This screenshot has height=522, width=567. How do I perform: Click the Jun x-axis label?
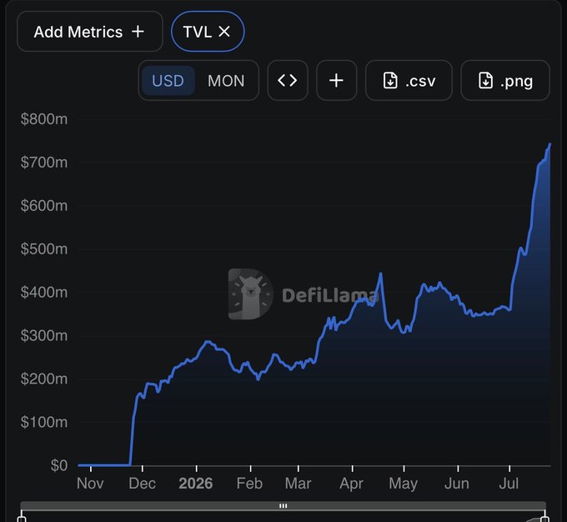click(x=457, y=484)
